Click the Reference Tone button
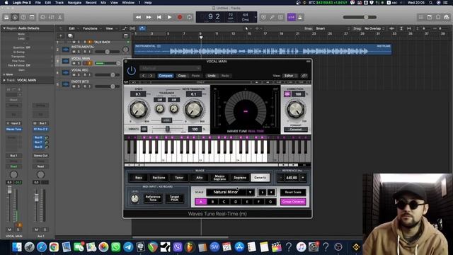This screenshot has height=255, width=453. [153, 198]
